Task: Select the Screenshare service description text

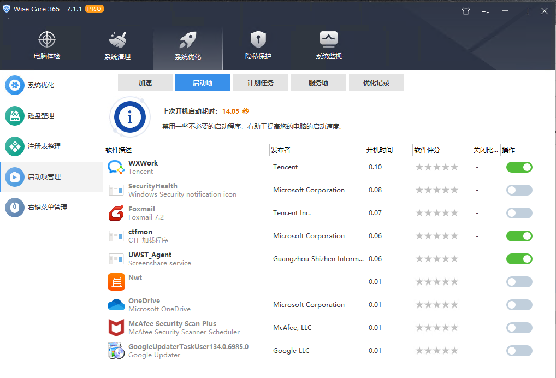Action: tap(159, 263)
